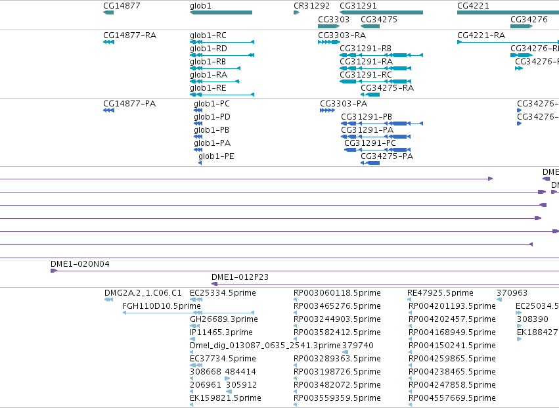Open EST RP004201193.5prime
The width and height of the screenshot is (559, 408).
452,306
